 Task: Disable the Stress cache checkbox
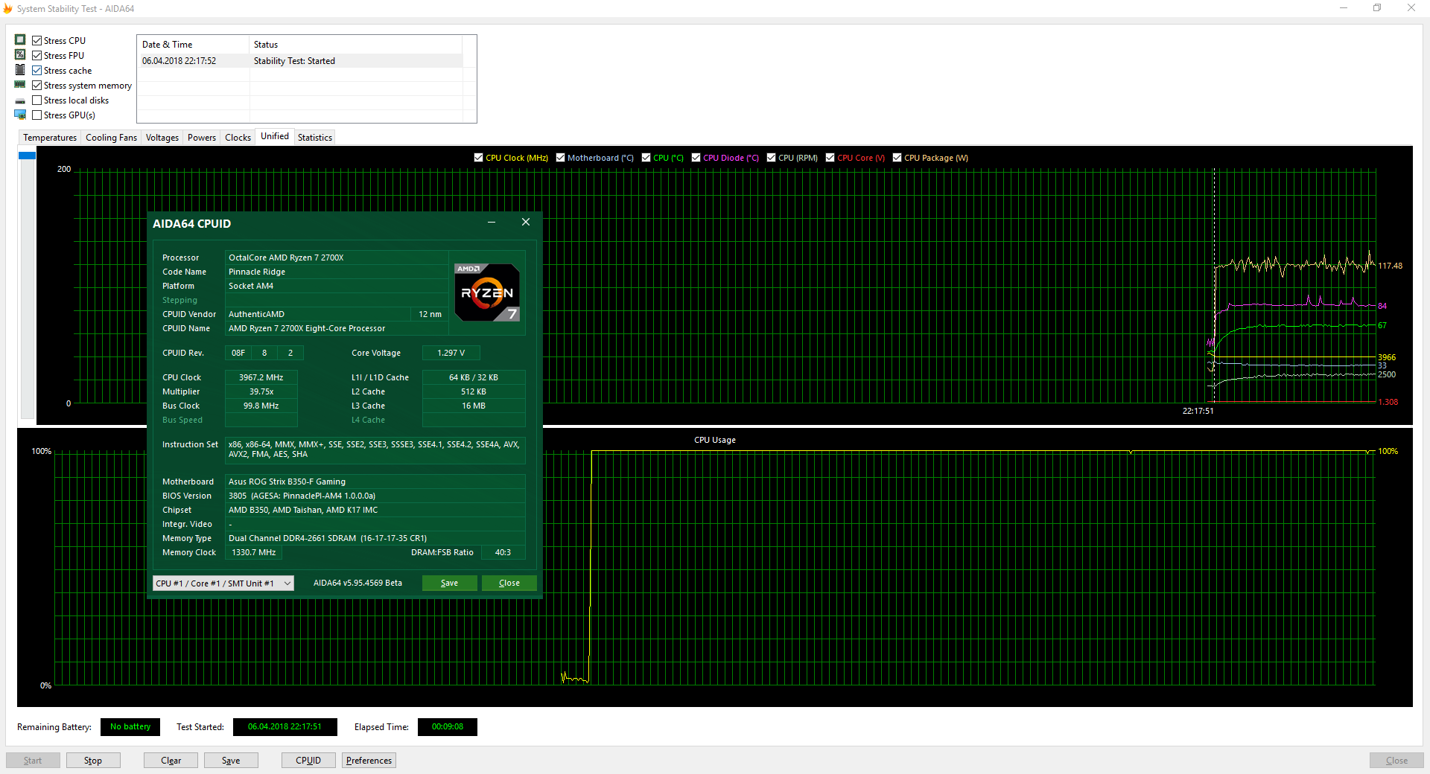36,70
